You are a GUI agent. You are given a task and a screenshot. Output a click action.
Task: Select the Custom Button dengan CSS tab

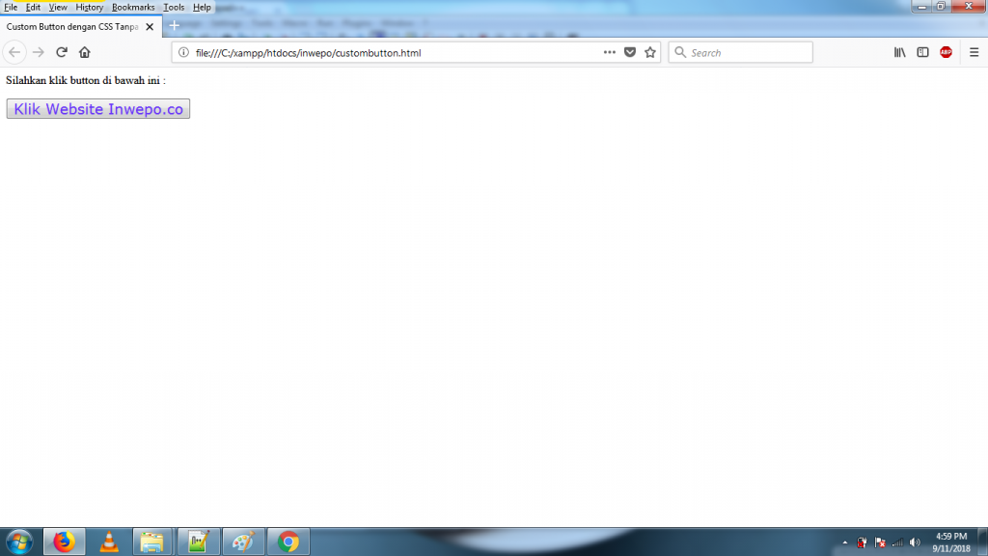coord(81,26)
